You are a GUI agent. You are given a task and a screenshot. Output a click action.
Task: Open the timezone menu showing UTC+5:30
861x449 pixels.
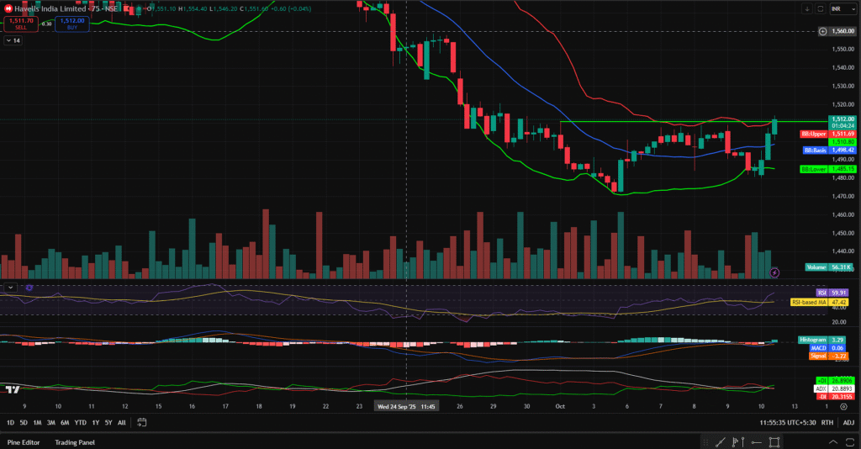pos(786,422)
